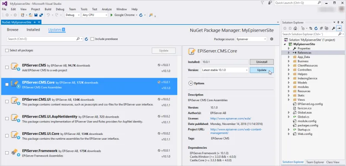
Task: Select Web.config in Solution Explorer
Action: [x=305, y=134]
